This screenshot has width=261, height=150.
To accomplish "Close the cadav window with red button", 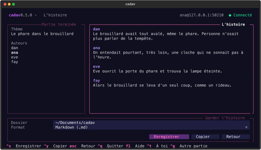I will click(5, 4).
